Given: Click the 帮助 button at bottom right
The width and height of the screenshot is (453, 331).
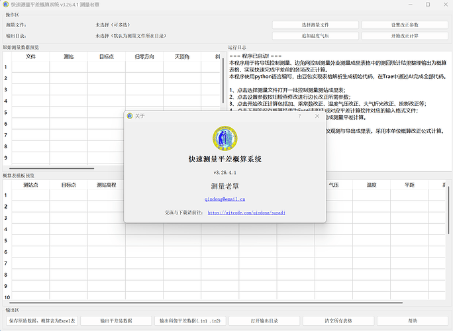Looking at the screenshot, I should [412, 320].
